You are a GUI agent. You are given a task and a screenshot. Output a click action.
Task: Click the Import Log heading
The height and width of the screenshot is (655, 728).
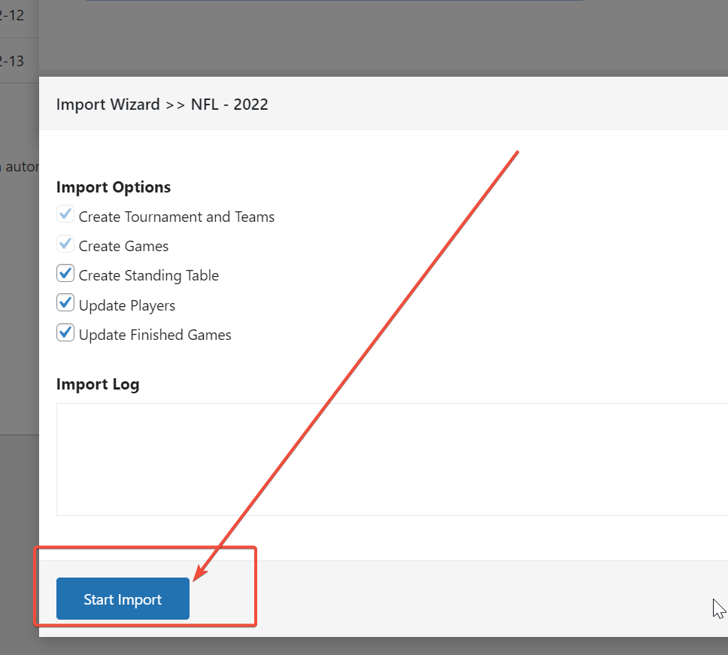tap(98, 384)
